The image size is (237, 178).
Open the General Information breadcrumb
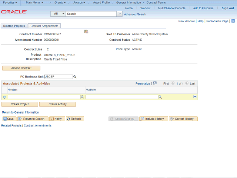(128, 3)
